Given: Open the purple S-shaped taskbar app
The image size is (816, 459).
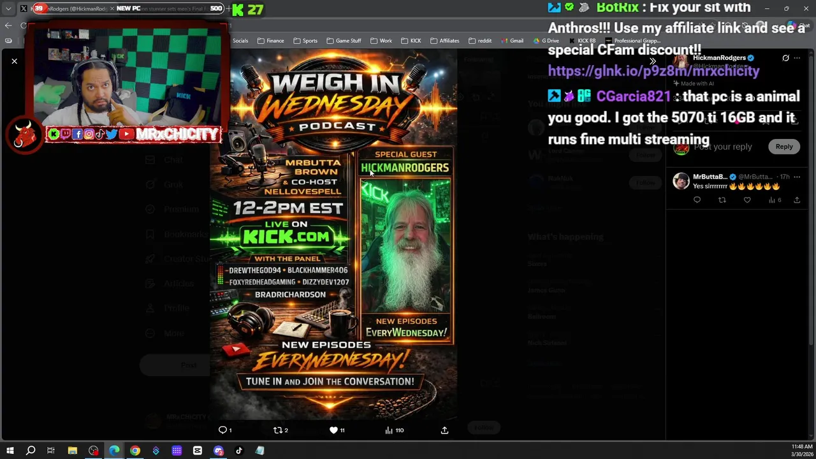Looking at the screenshot, I should [x=156, y=451].
